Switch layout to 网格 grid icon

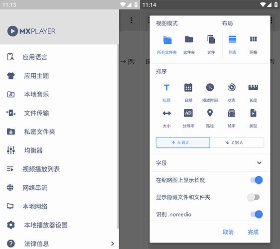coord(253,39)
